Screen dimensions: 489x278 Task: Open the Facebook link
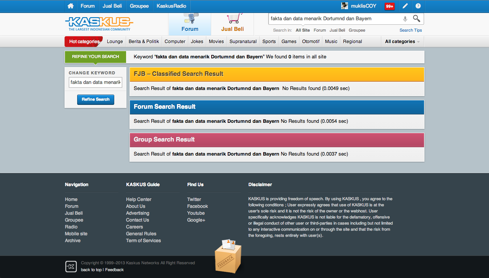(x=198, y=206)
